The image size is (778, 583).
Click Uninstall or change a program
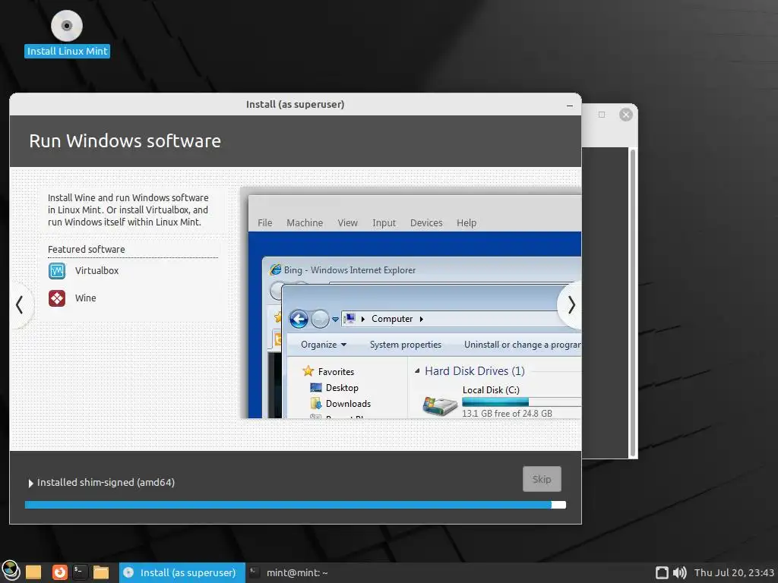coord(523,345)
